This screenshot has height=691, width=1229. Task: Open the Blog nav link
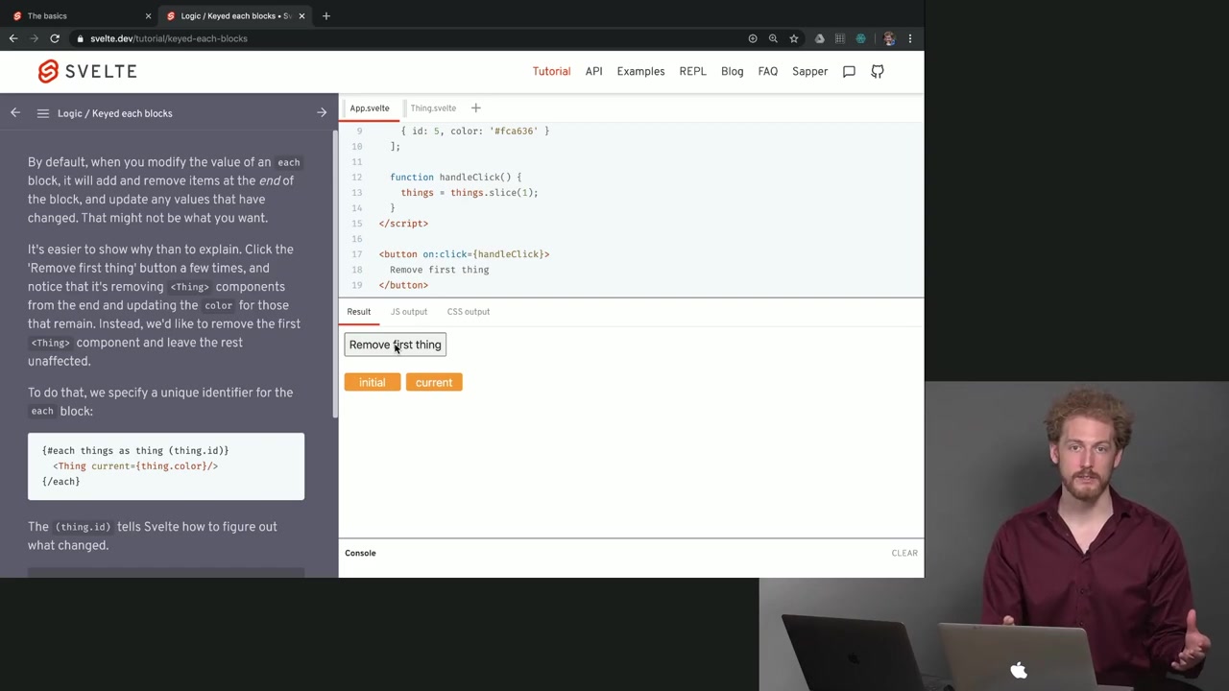[x=732, y=71]
